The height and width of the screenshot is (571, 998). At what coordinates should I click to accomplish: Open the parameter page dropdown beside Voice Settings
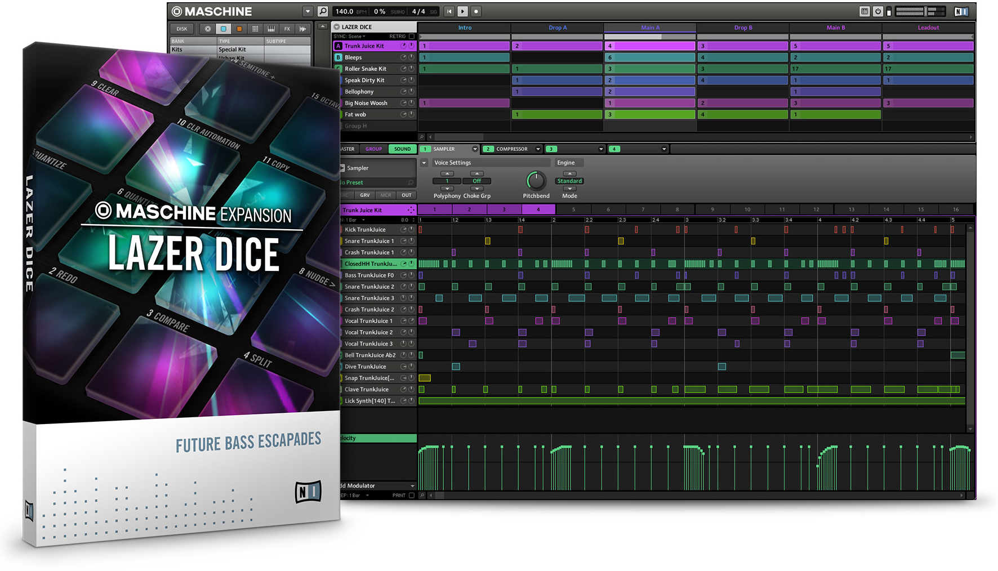pyautogui.click(x=424, y=163)
